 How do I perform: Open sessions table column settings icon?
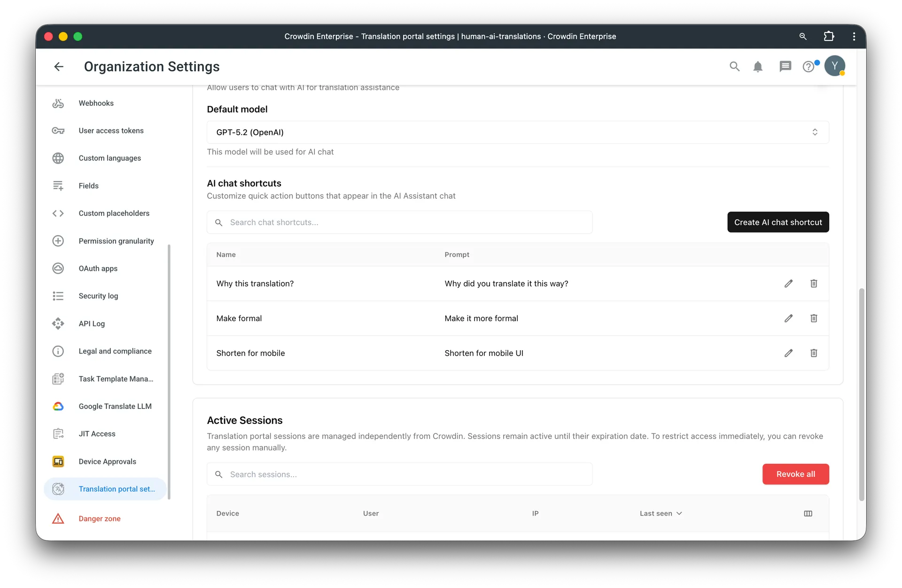(x=808, y=513)
